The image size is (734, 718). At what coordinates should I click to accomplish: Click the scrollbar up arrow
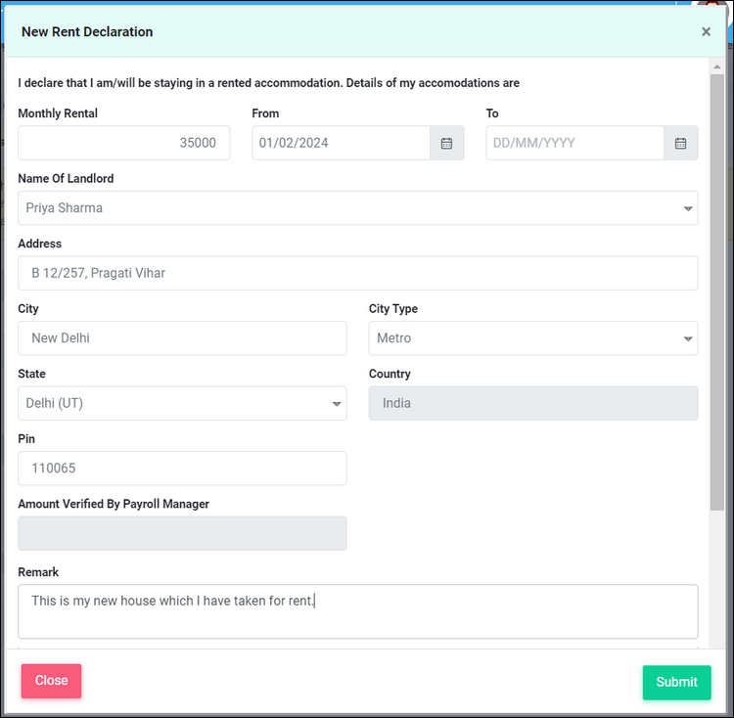tap(716, 67)
